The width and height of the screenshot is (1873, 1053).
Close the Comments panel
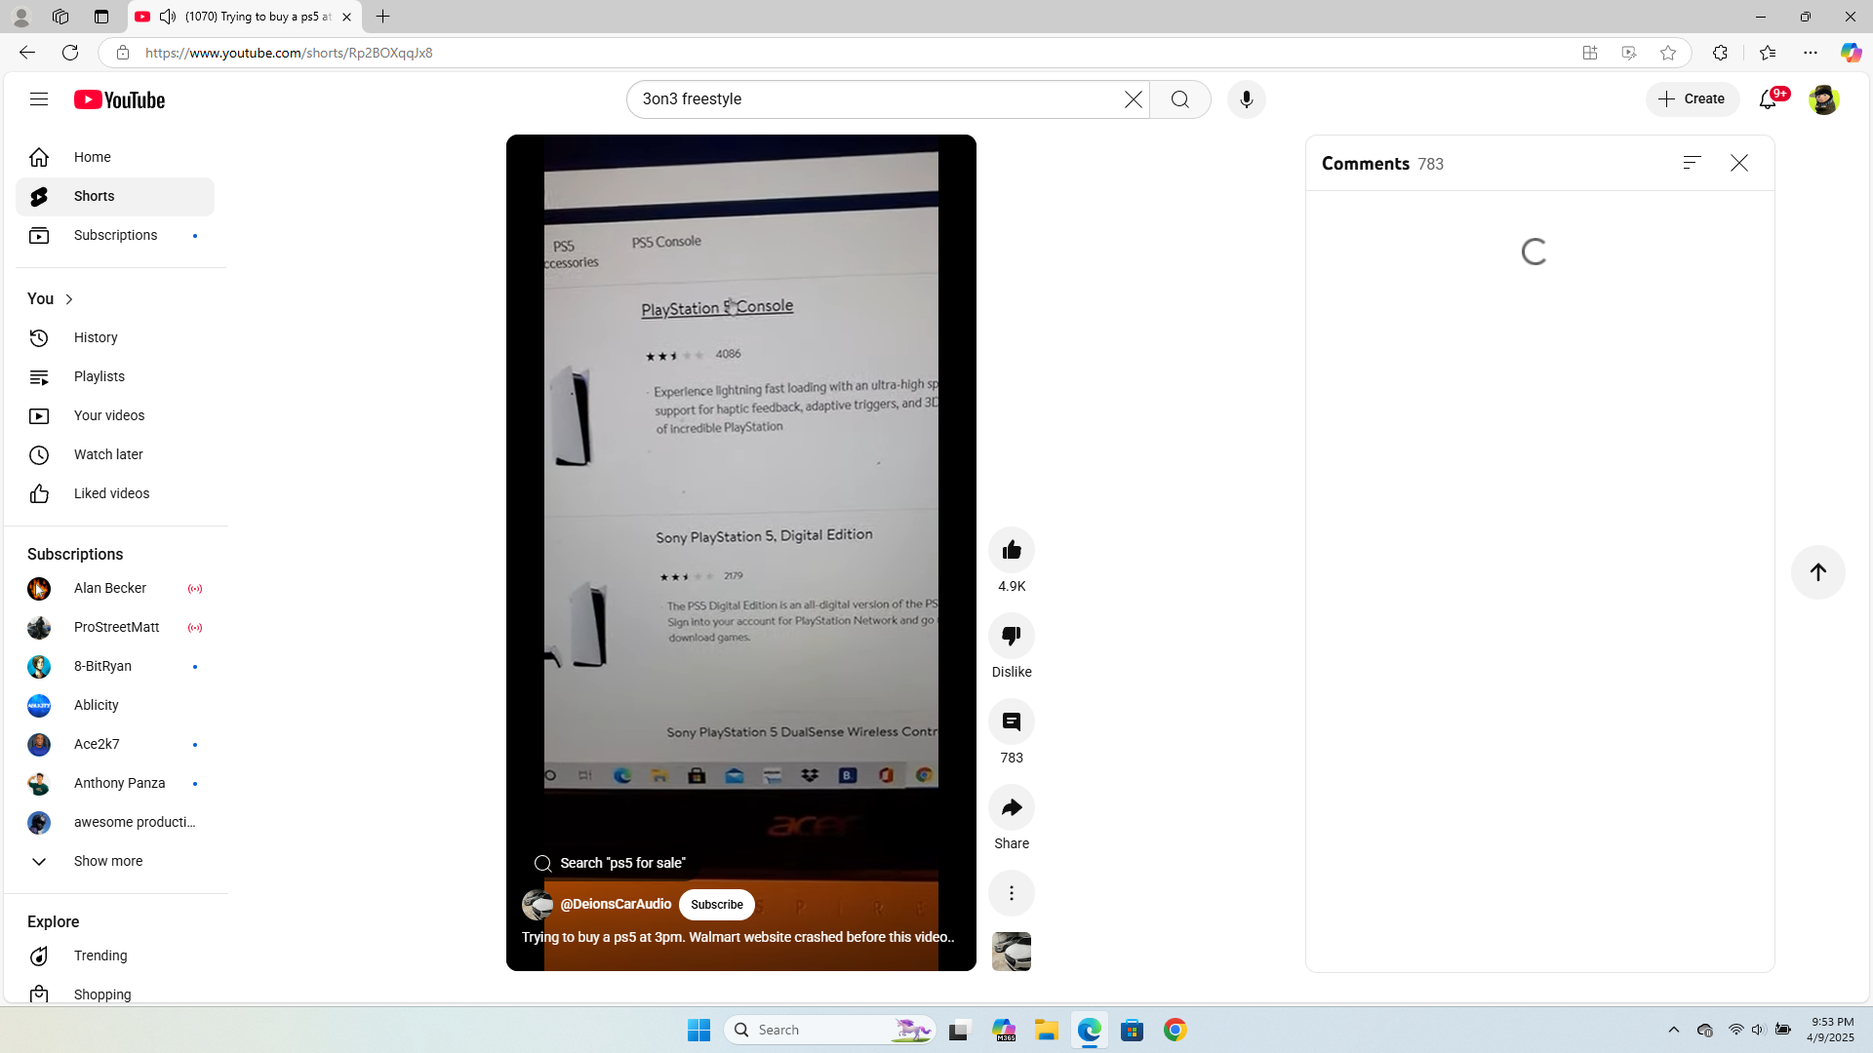(x=1739, y=163)
